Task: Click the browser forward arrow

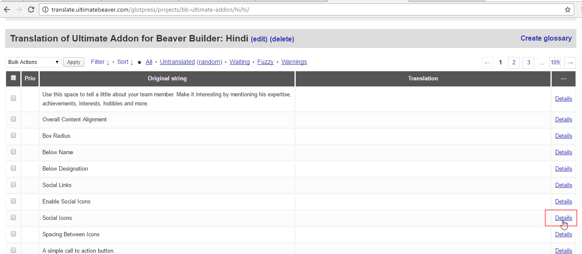Action: 19,10
